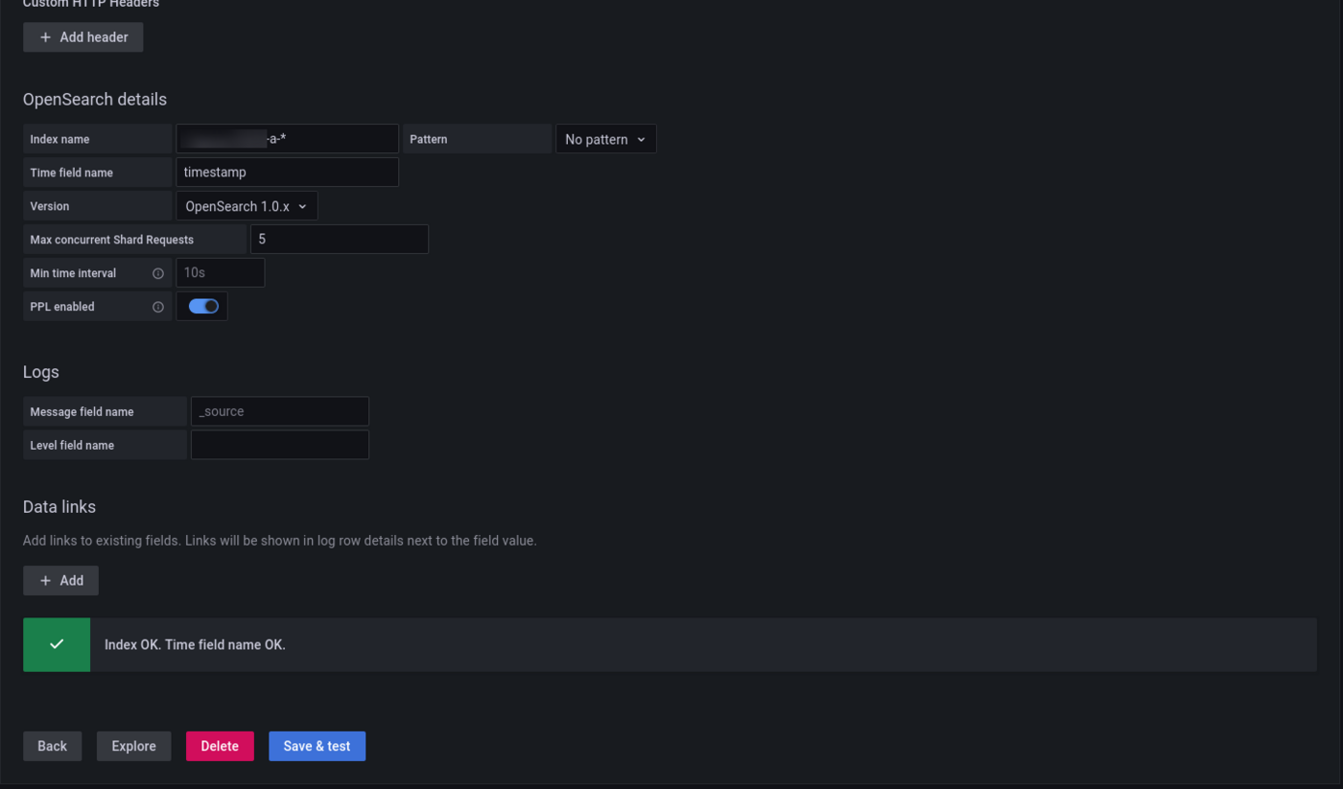
Task: Add a new data link
Action: click(x=60, y=580)
